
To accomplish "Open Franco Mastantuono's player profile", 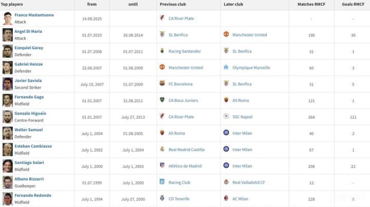I will (34, 15).
